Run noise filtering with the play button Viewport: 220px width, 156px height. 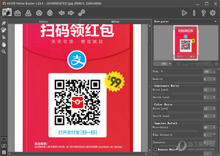coord(184,13)
